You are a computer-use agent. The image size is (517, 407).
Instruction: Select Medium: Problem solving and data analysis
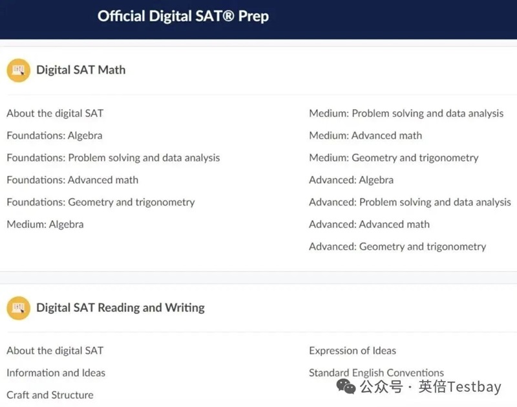pos(406,113)
